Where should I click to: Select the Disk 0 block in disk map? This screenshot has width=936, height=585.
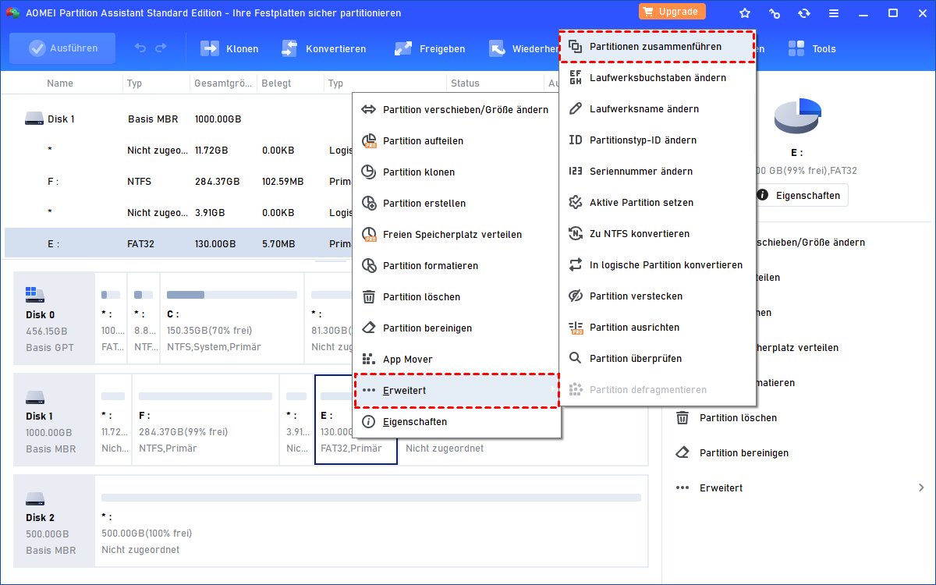53,318
